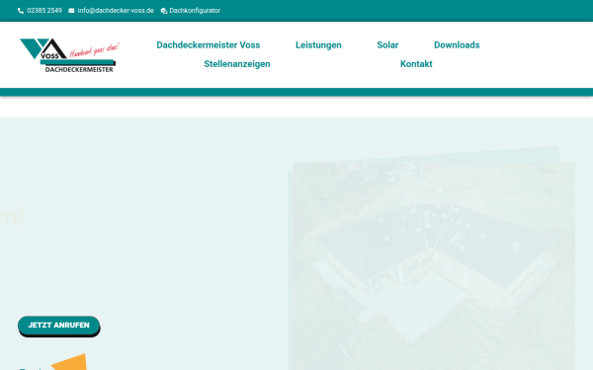Image resolution: width=593 pixels, height=370 pixels.
Task: Open the Dachdeckermeister Voss menu item
Action: [209, 45]
